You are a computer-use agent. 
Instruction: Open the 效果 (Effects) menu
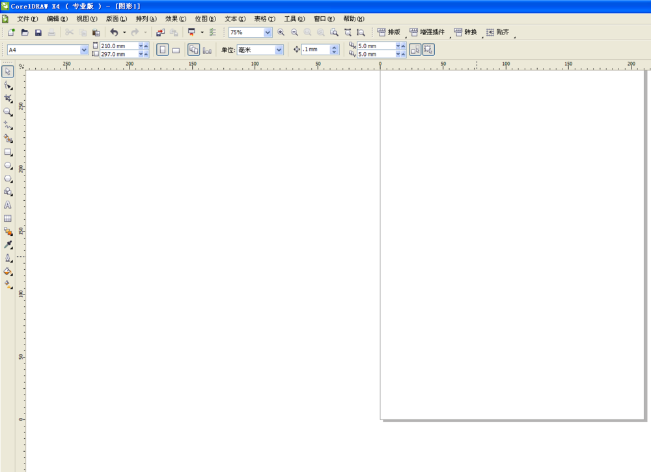[175, 19]
